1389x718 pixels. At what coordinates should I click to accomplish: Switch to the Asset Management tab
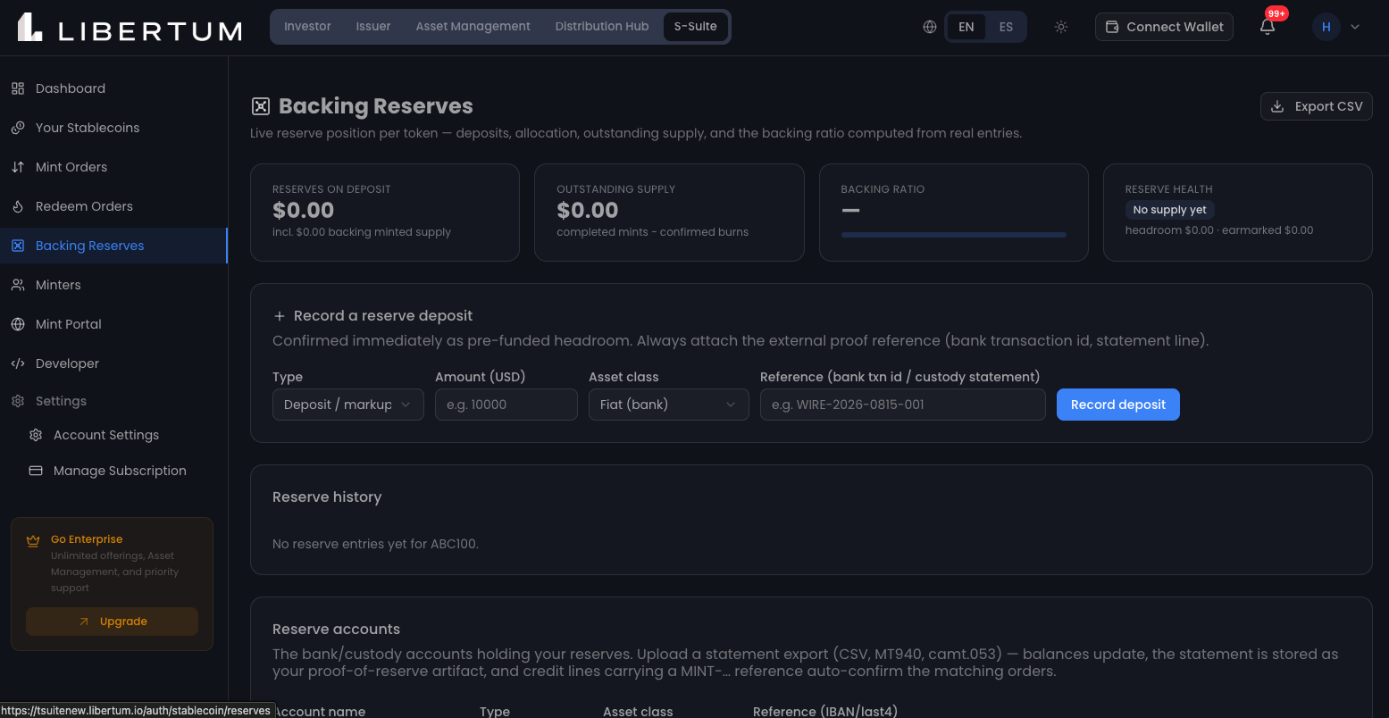point(473,27)
